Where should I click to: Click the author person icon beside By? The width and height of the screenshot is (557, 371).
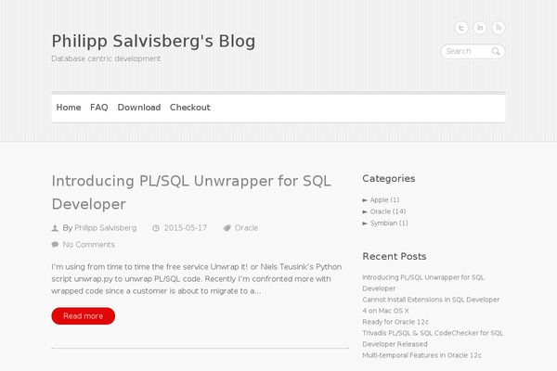click(x=55, y=228)
